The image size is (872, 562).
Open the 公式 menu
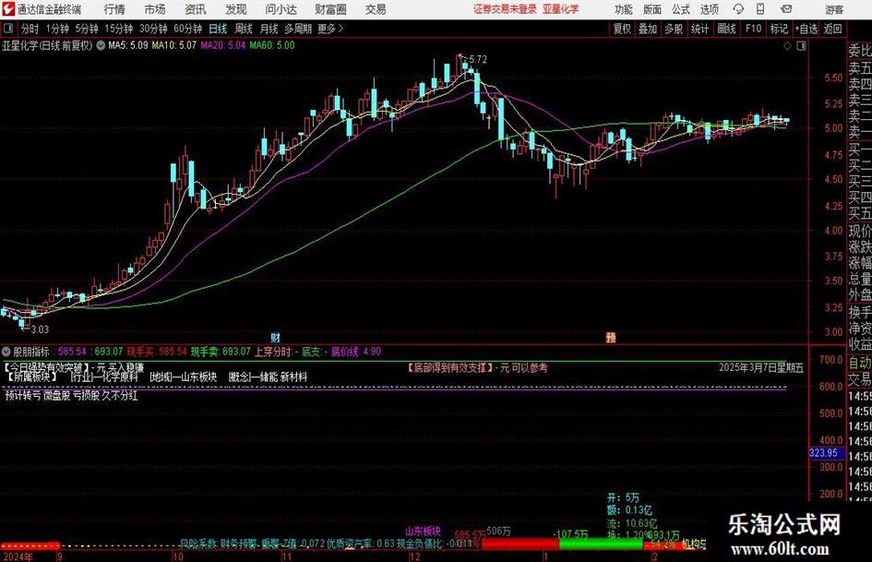(681, 9)
